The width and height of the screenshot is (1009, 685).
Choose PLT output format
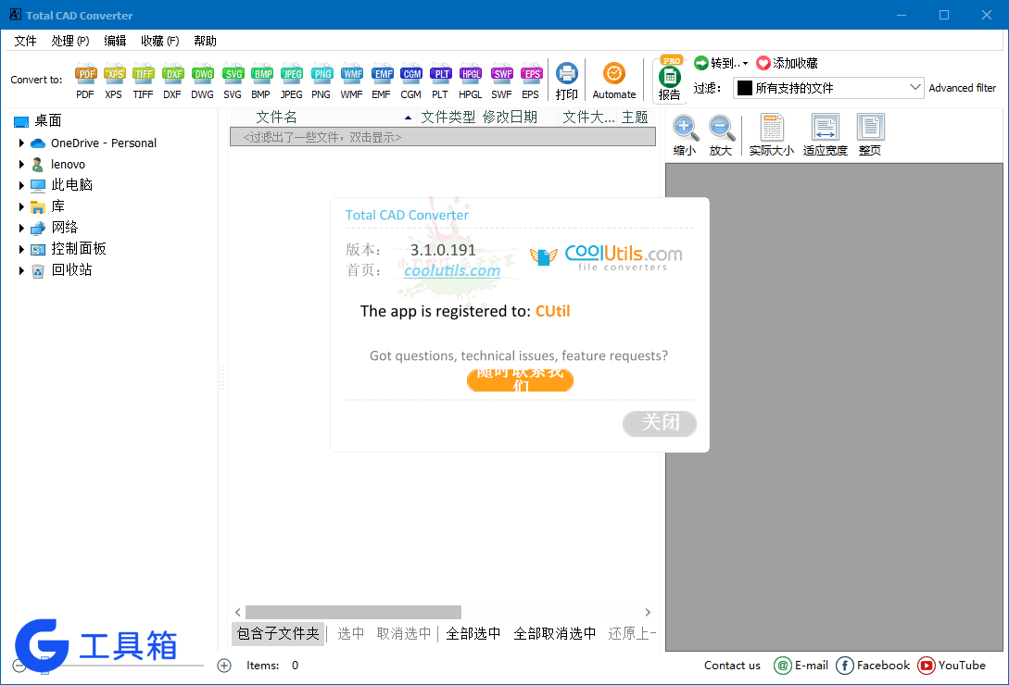[440, 81]
